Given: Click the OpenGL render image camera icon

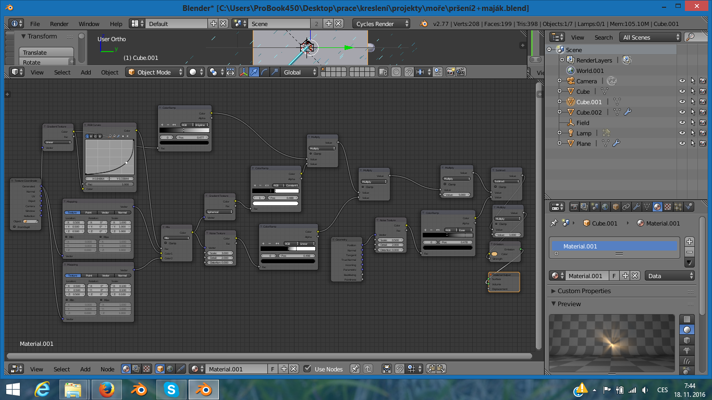Looking at the screenshot, I should coord(450,72).
